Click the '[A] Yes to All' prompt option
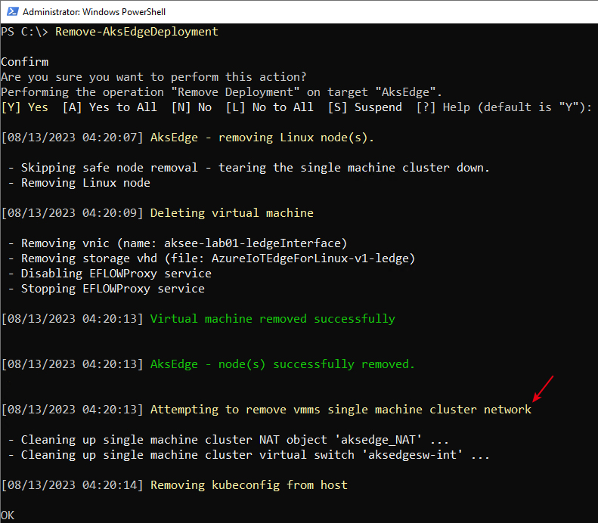This screenshot has height=523, width=598. click(110, 107)
